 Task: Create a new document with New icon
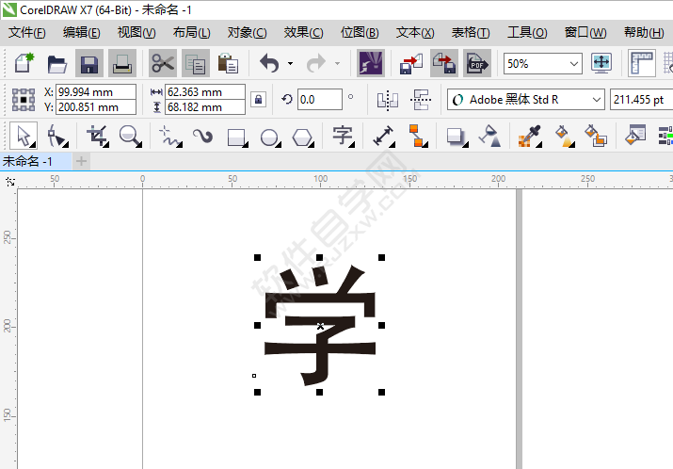tap(24, 63)
